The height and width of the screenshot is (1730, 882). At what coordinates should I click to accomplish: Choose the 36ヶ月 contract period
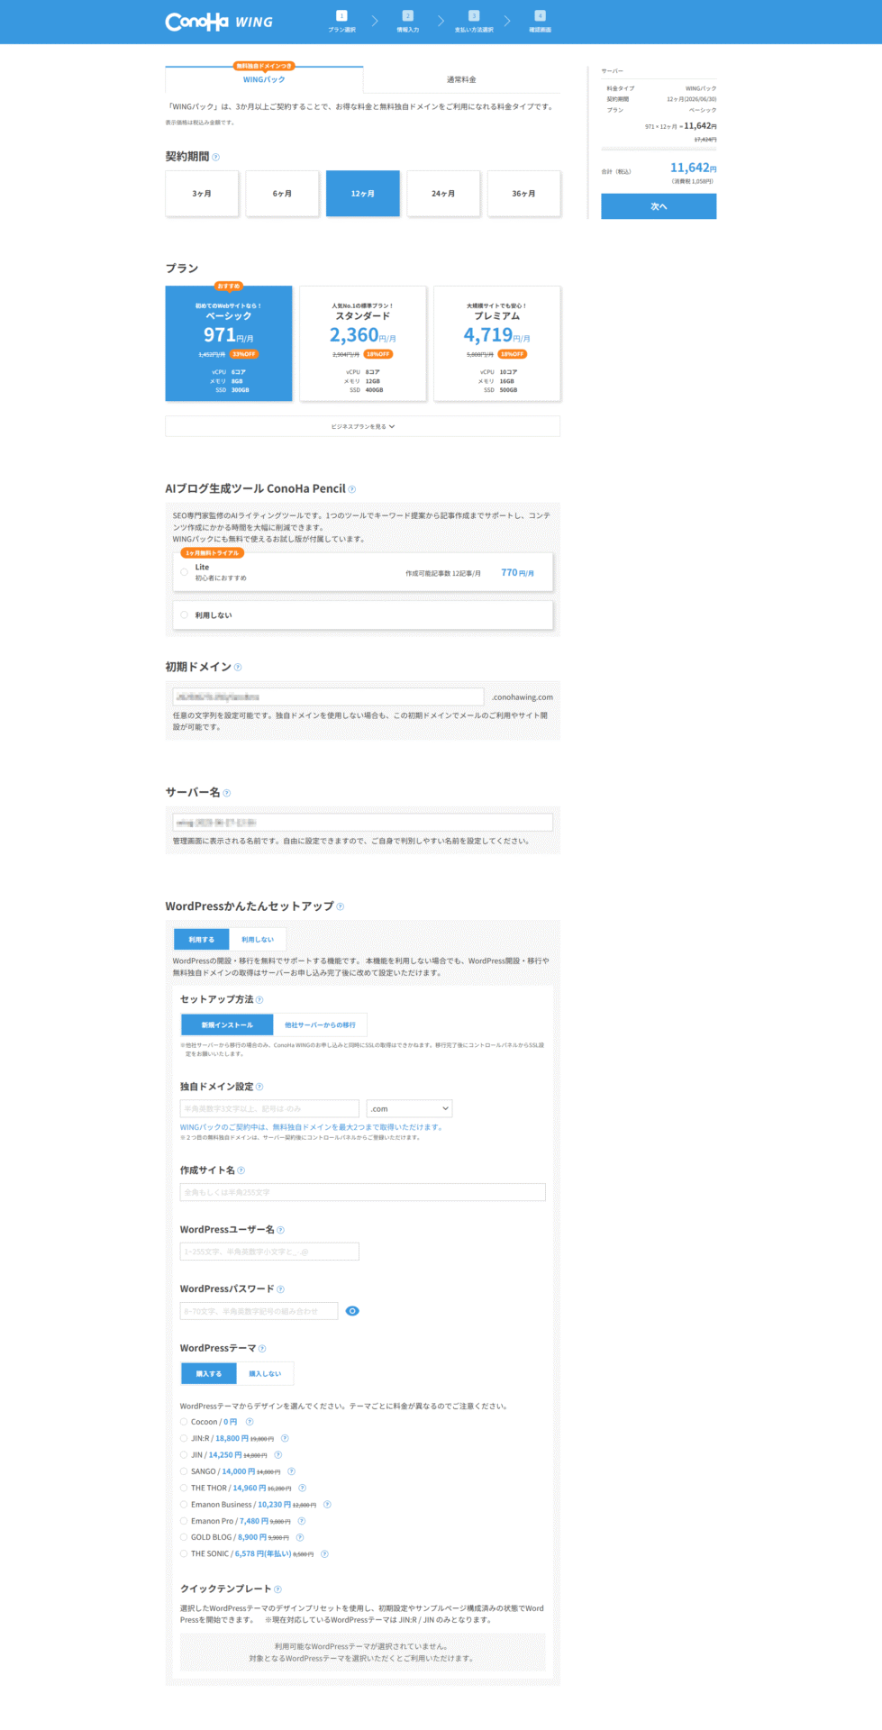[523, 194]
